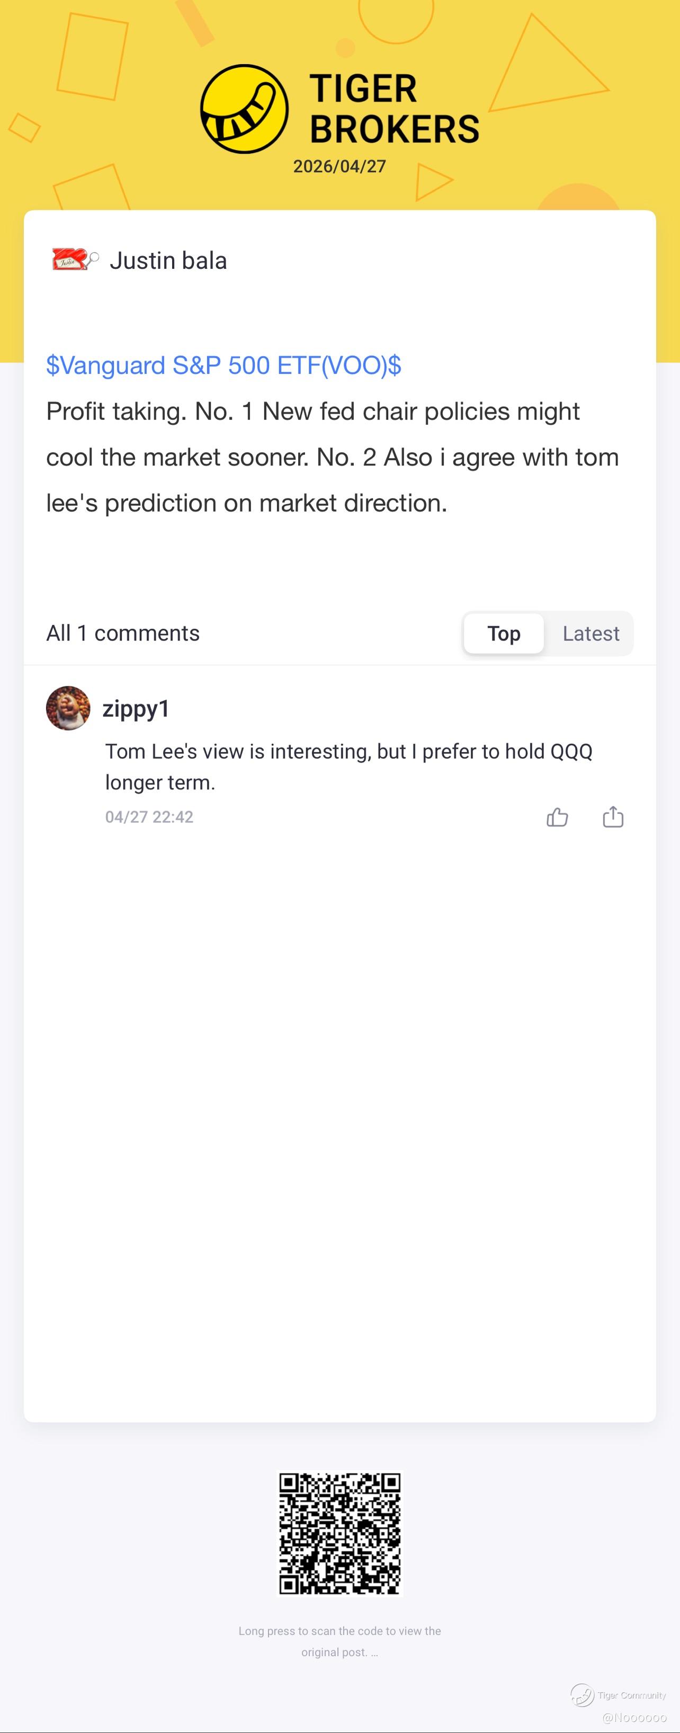680x1733 pixels.
Task: Click the zippy1 username
Action: tap(136, 708)
